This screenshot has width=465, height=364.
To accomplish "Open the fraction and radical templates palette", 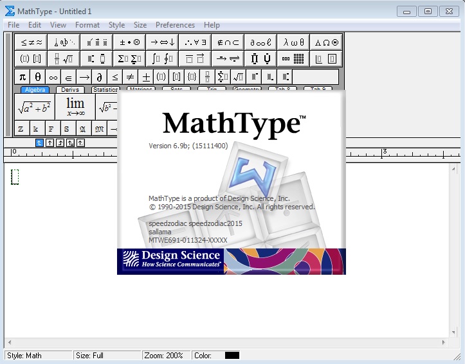I will pos(64,58).
